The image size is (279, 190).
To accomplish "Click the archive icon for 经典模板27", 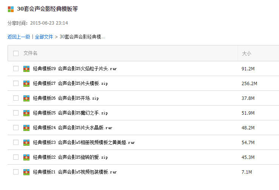I will coord(26,84).
